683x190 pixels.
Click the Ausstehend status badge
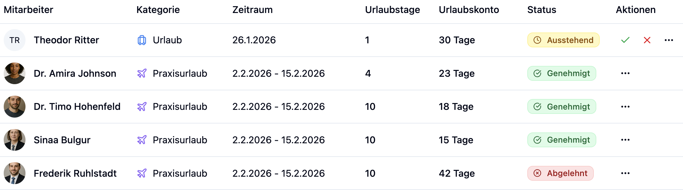(x=563, y=40)
